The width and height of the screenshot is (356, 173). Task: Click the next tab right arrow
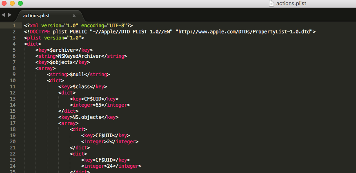(9, 15)
